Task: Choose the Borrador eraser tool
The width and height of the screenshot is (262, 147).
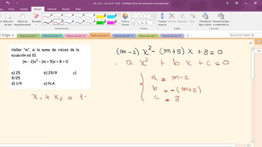Action: [x=36, y=18]
